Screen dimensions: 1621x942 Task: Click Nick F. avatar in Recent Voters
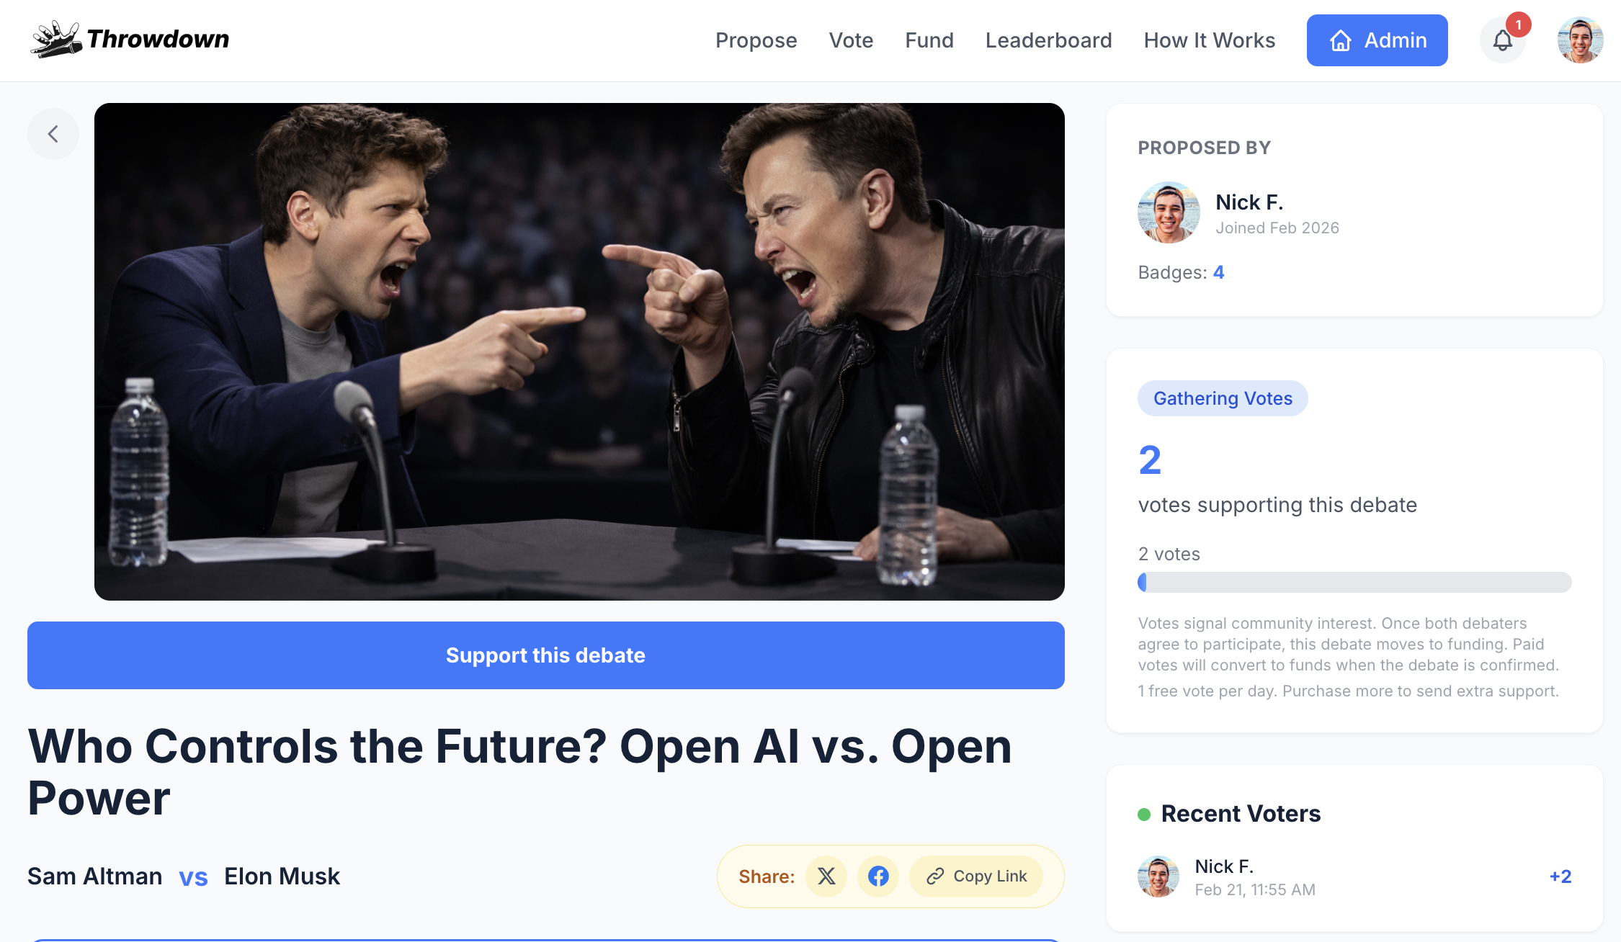click(1158, 876)
